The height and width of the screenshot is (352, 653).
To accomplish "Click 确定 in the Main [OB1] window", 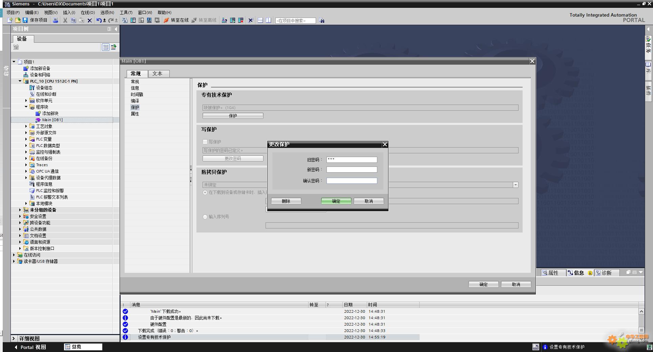I will coord(483,284).
